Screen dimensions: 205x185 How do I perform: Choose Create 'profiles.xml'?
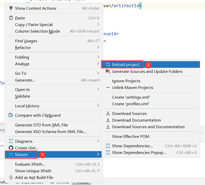(x=151, y=104)
